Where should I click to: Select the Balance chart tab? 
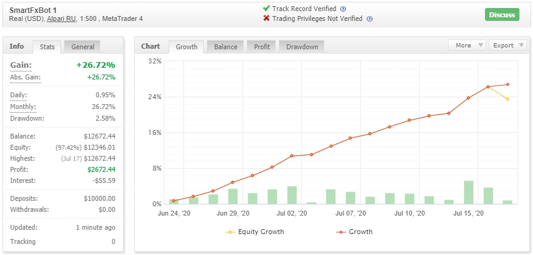[x=225, y=47]
